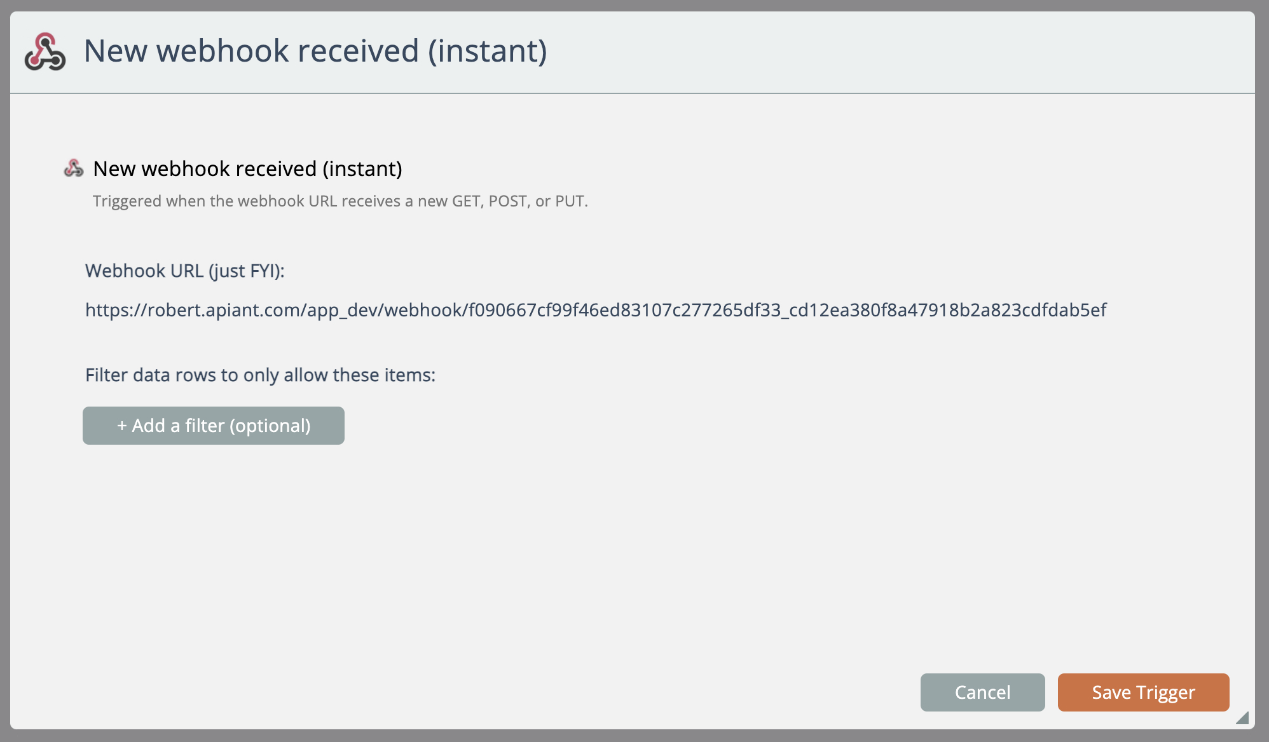
Task: Click the large webhook logo in header
Action: 45,51
